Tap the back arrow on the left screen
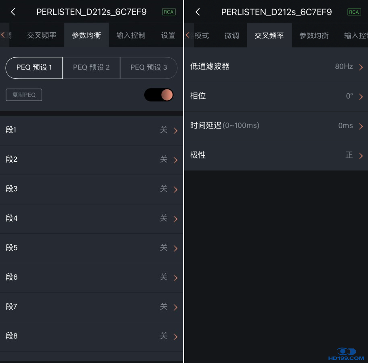Image resolution: width=368 pixels, height=363 pixels. (13, 12)
